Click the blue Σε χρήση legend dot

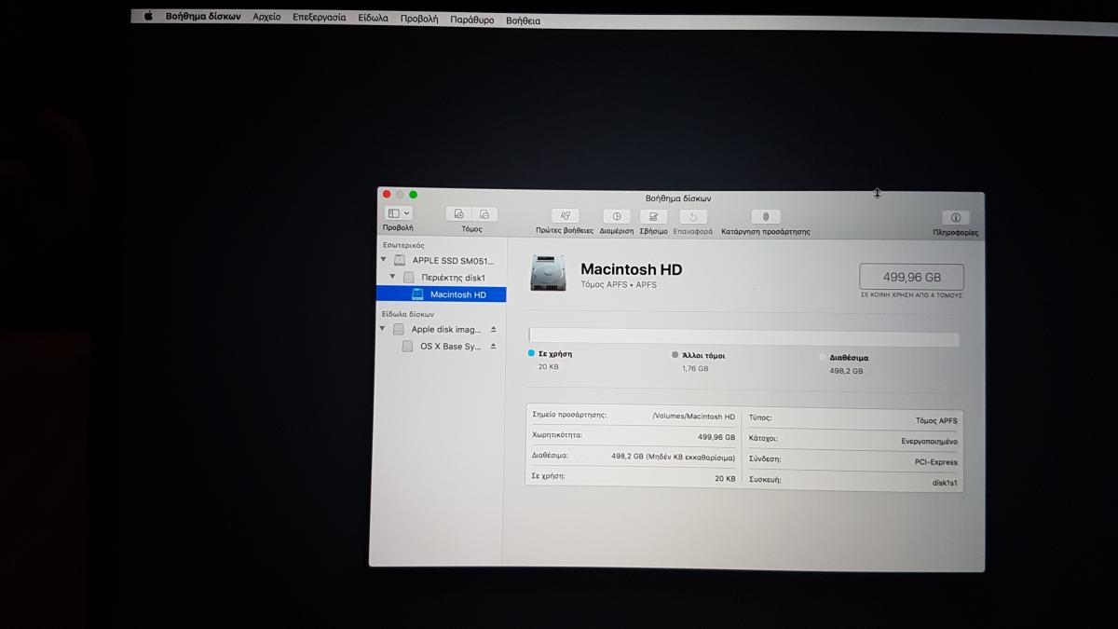pos(531,354)
